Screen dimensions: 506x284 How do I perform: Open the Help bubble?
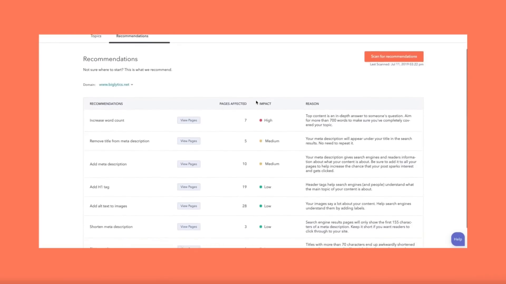(458, 239)
